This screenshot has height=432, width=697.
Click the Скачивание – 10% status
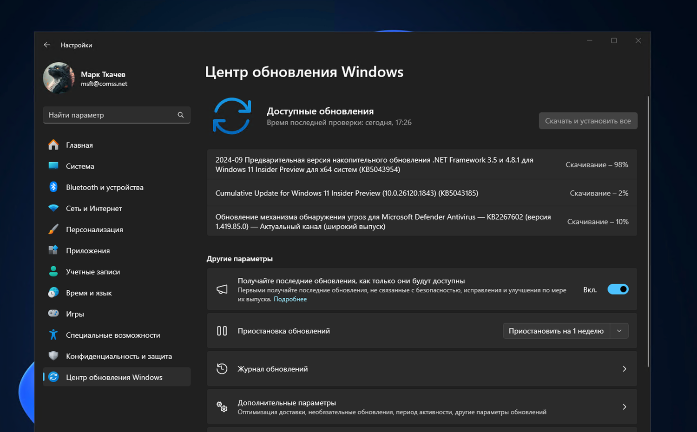pyautogui.click(x=598, y=222)
